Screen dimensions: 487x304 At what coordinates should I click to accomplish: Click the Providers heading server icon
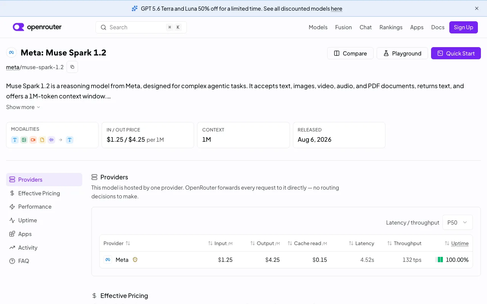94,177
